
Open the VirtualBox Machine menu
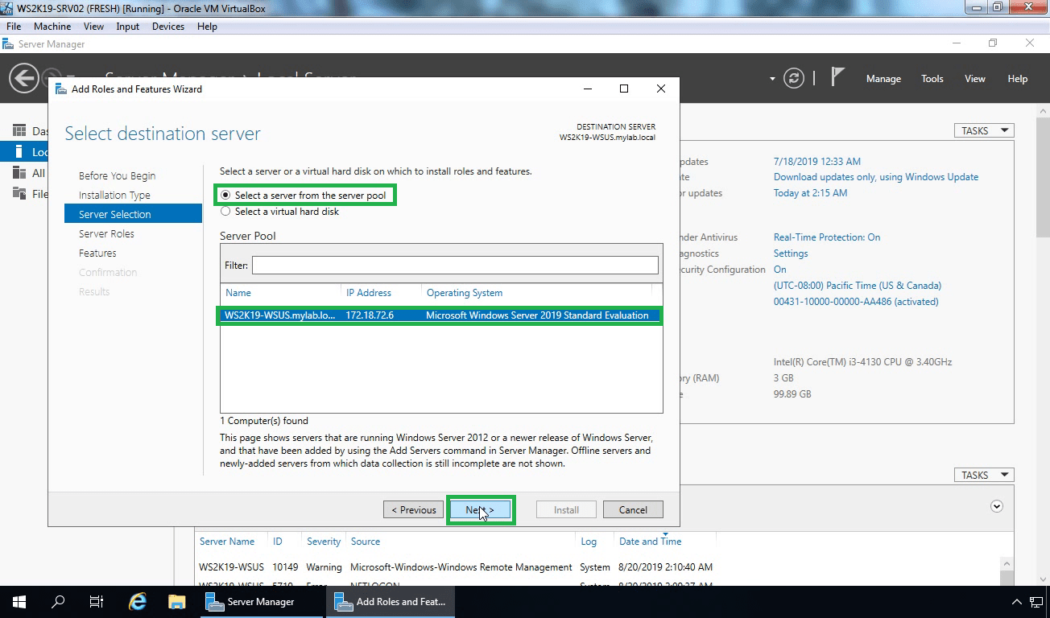point(52,27)
